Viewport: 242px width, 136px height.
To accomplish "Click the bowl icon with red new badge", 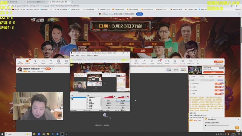I will point(159,61).
